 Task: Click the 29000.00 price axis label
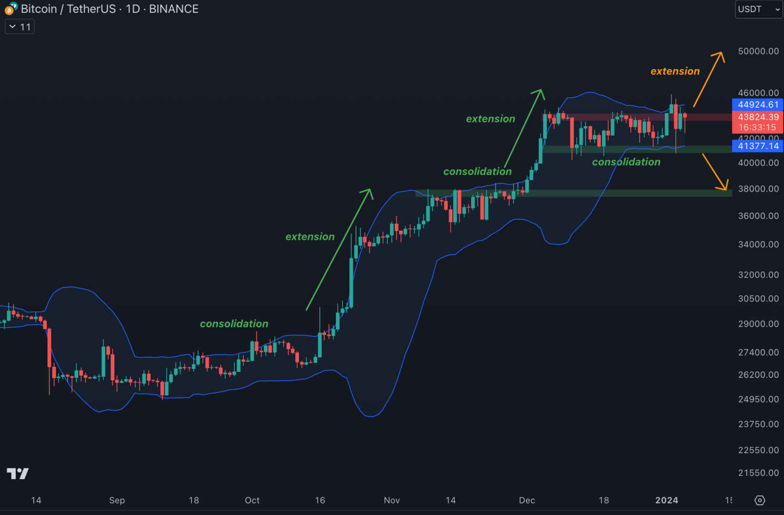(758, 324)
